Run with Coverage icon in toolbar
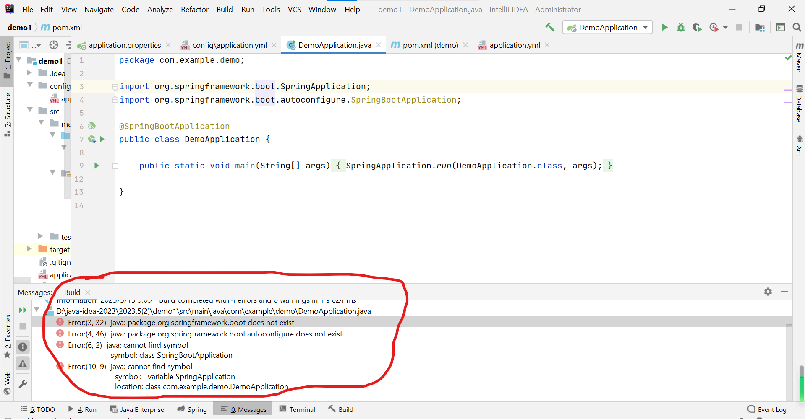The image size is (805, 419). pyautogui.click(x=697, y=27)
